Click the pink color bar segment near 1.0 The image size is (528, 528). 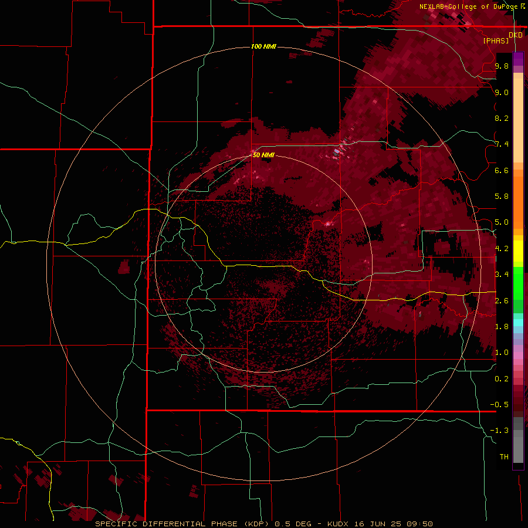[518, 356]
